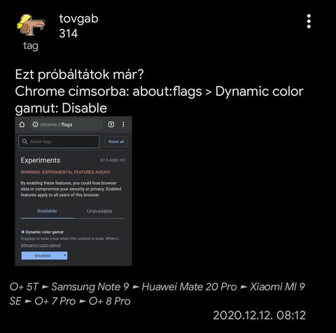Image resolution: width=336 pixels, height=333 pixels.
Task: Open the tab switcher icon in Chrome
Action: pyautogui.click(x=111, y=125)
